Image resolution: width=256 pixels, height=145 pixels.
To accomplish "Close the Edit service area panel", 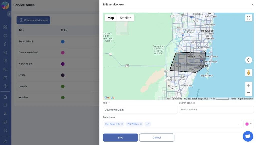I will point(252,5).
